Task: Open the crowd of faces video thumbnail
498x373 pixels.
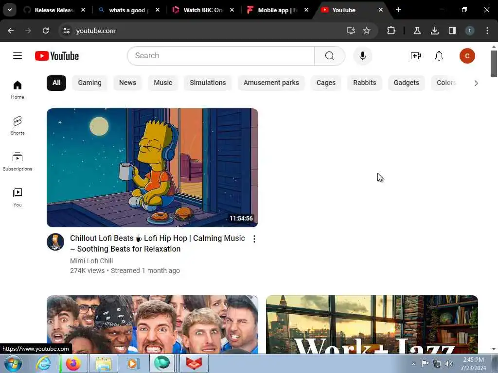Action: (x=152, y=324)
